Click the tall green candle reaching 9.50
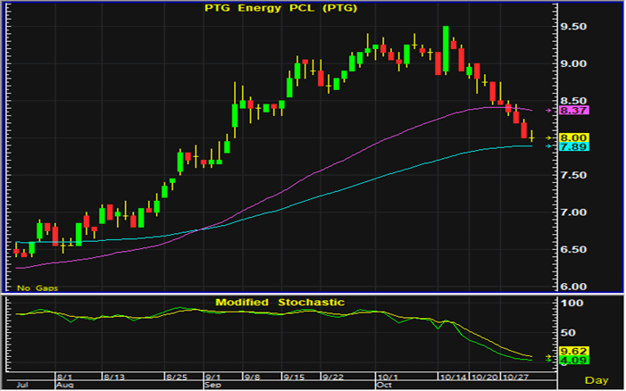Viewport: 626px width, 391px height. [x=446, y=50]
